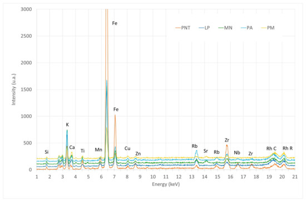Click the 2000 y-axis tick label
Screen dimensions: 306x201
tap(26, 63)
